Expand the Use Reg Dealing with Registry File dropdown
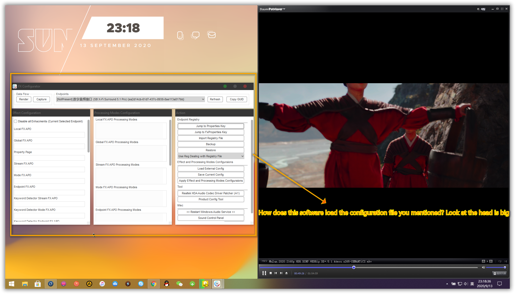519x294 pixels. pyautogui.click(x=211, y=156)
